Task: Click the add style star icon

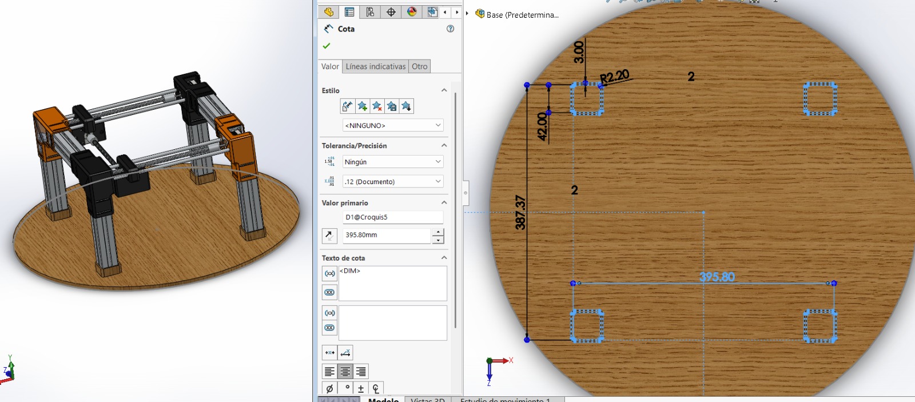Action: 362,106
